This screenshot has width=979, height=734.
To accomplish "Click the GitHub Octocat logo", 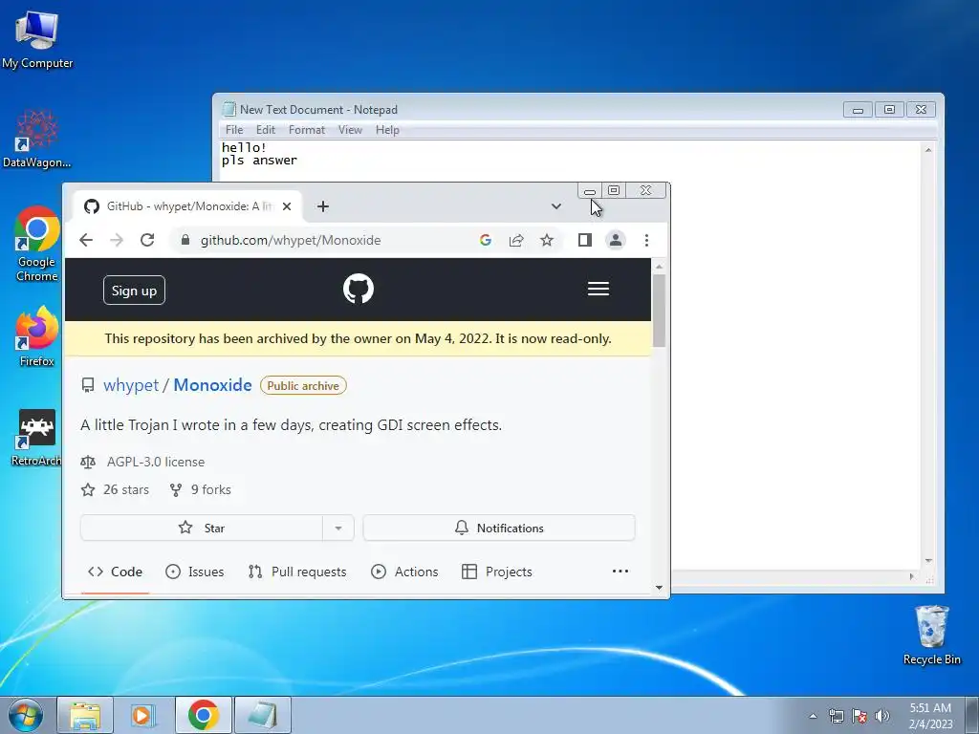I will (359, 289).
